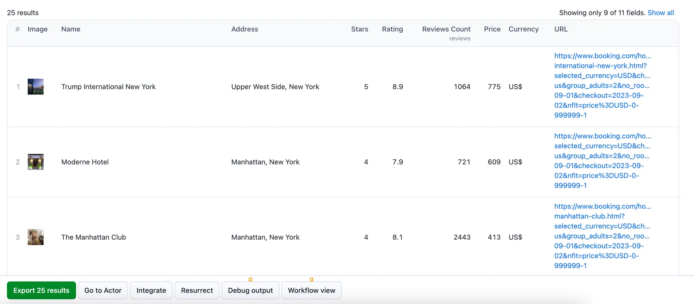Viewport: 694px width, 304px height.
Task: Select the Price column header
Action: tap(492, 29)
